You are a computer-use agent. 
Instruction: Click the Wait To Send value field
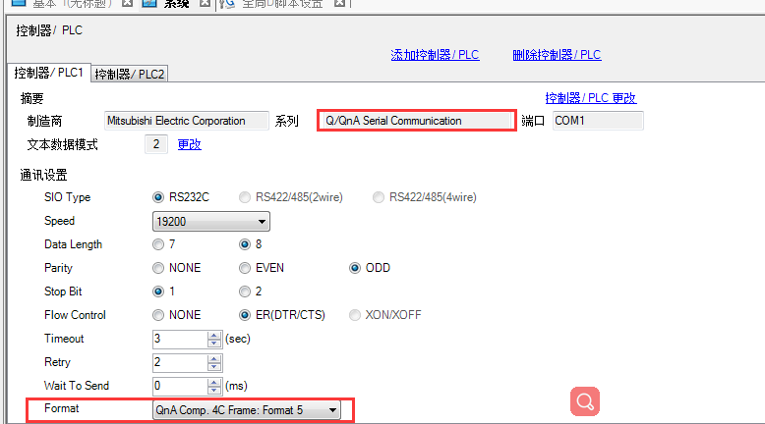180,386
